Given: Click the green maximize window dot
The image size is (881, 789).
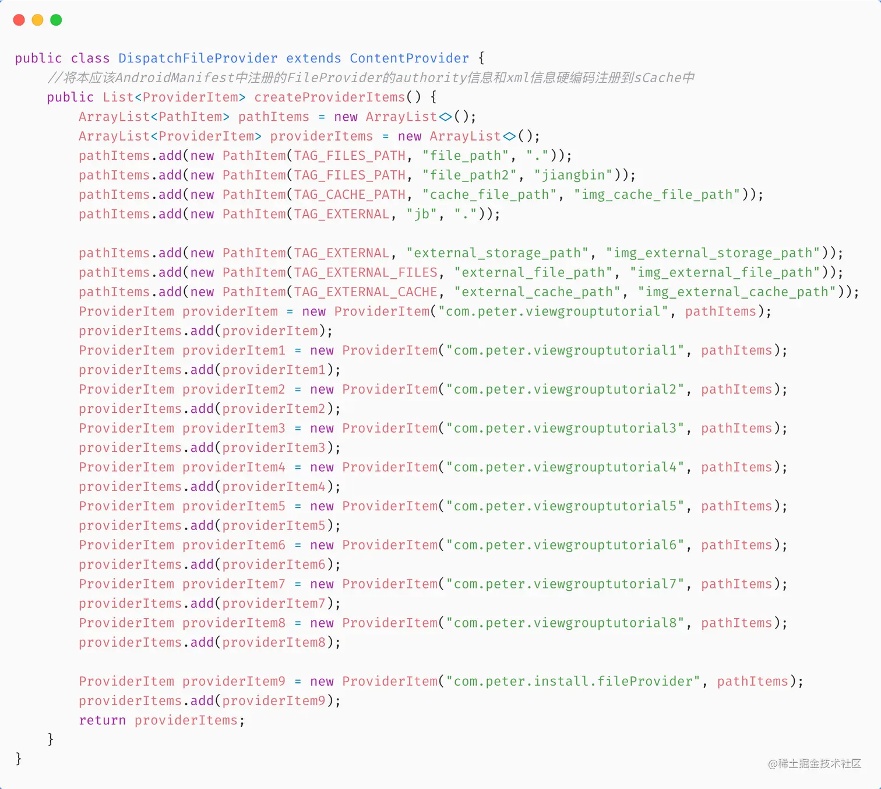Looking at the screenshot, I should click(x=56, y=20).
